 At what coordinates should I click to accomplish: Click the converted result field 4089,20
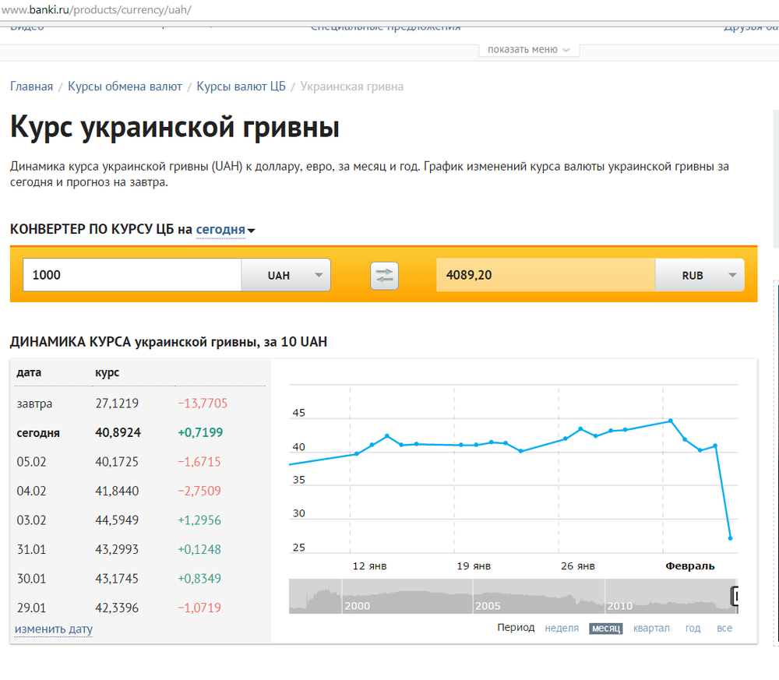coord(545,275)
